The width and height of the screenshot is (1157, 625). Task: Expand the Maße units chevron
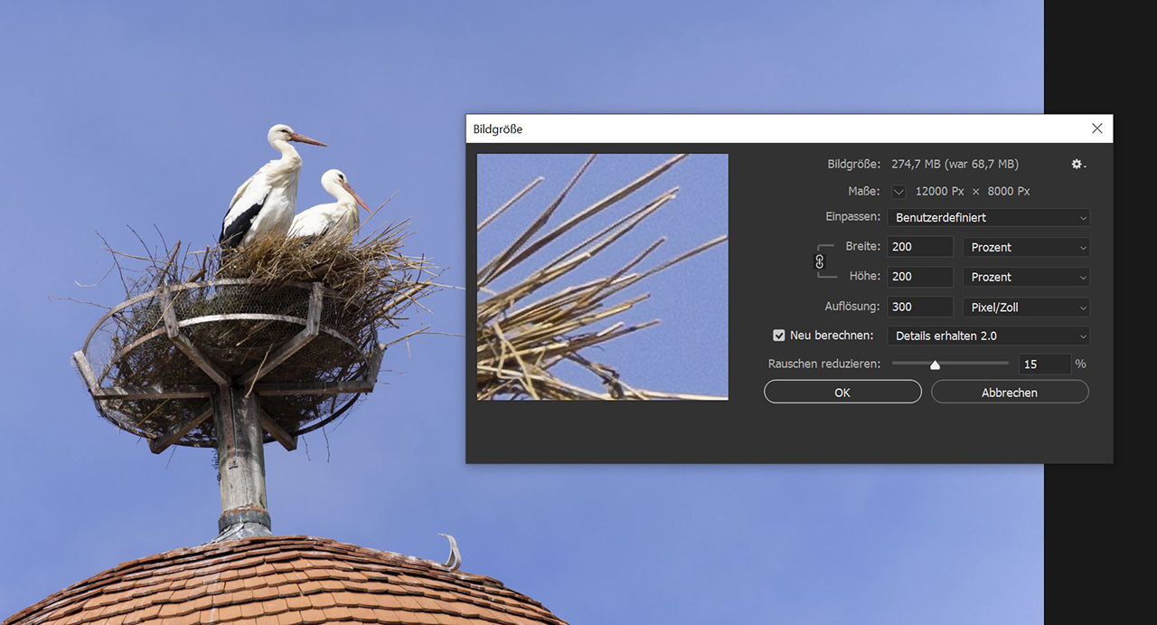tap(898, 192)
